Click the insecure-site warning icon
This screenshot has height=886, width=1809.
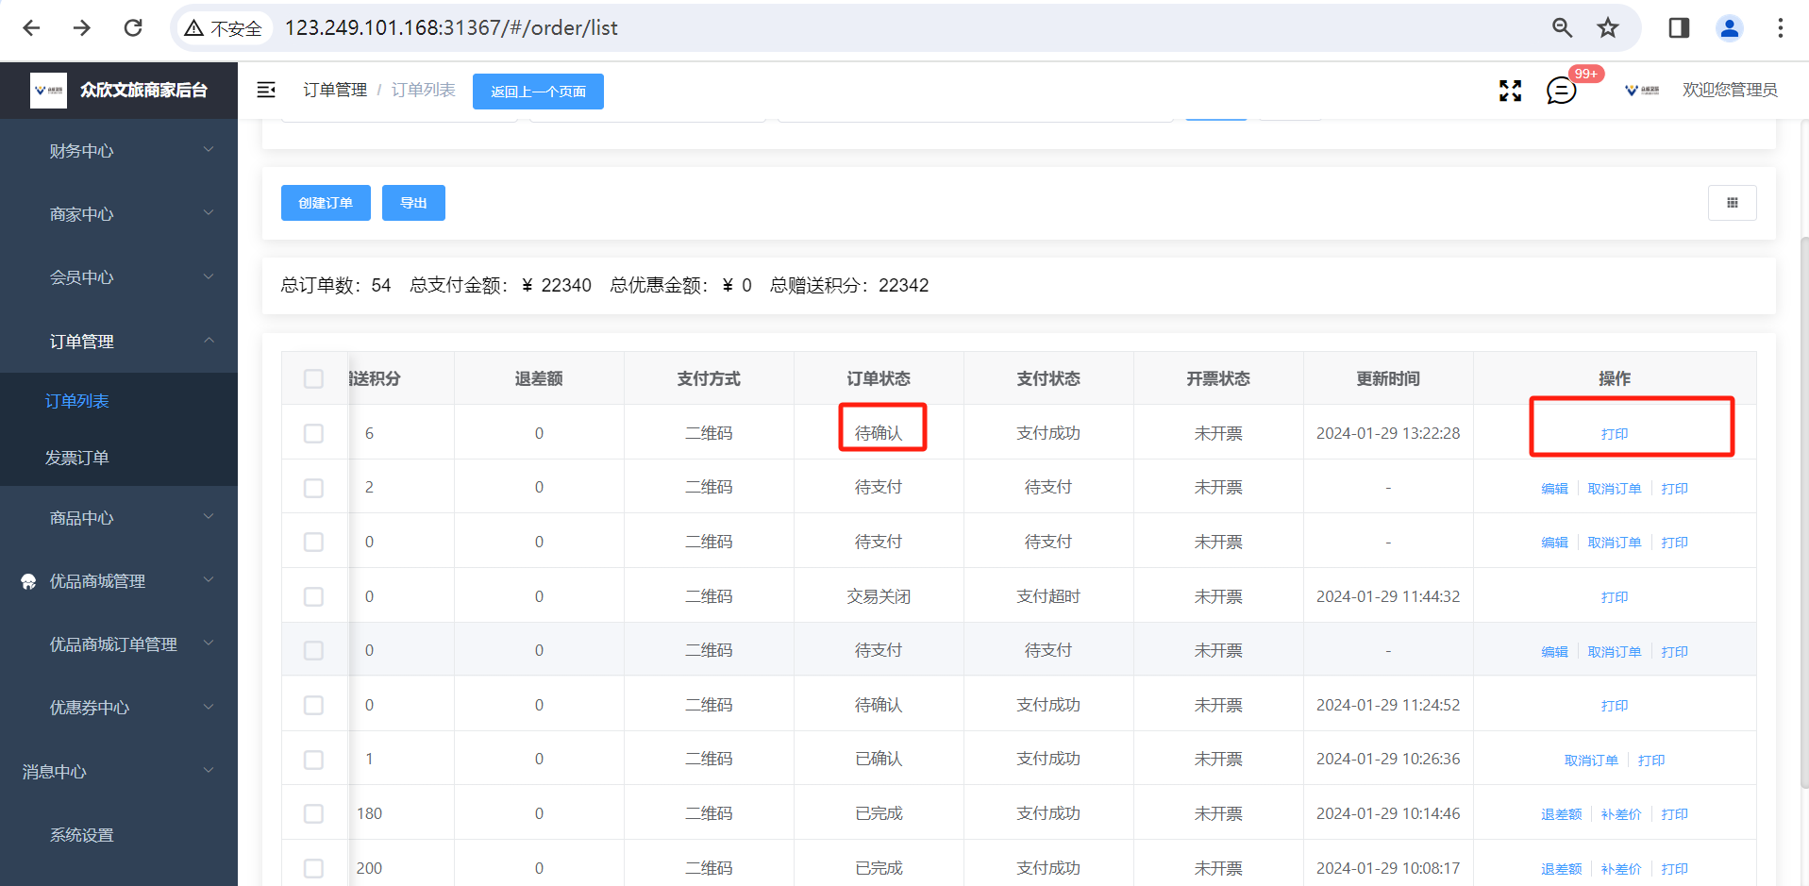(x=194, y=28)
